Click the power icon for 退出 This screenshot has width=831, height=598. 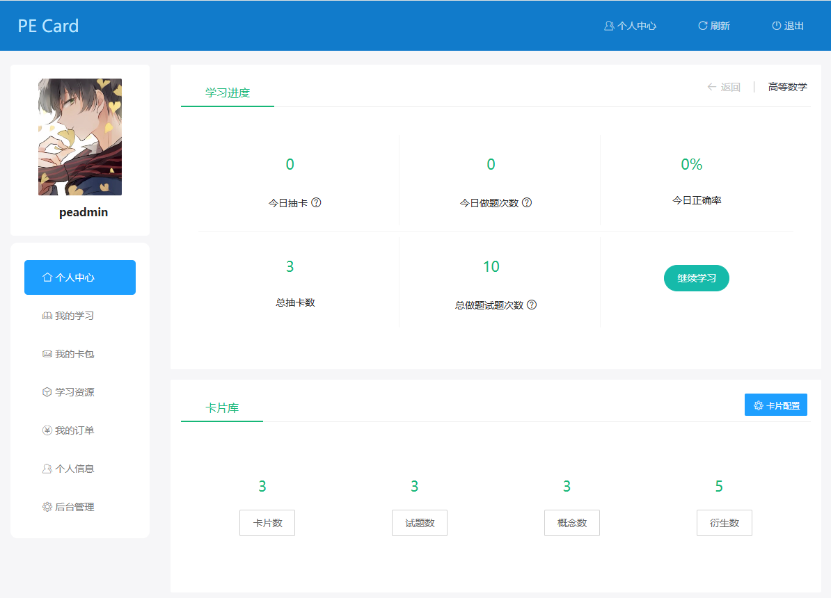click(777, 26)
